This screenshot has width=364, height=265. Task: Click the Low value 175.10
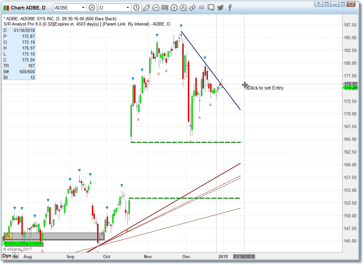click(x=28, y=54)
